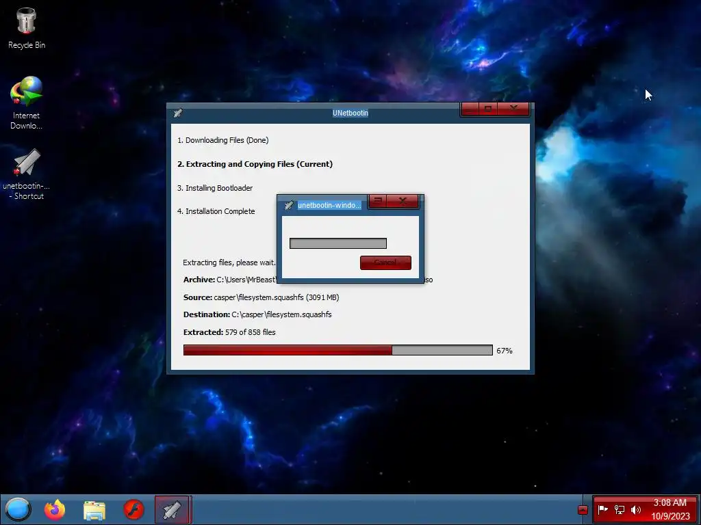Click the date 10/9/2023 in tray
701x525 pixels.
point(670,516)
